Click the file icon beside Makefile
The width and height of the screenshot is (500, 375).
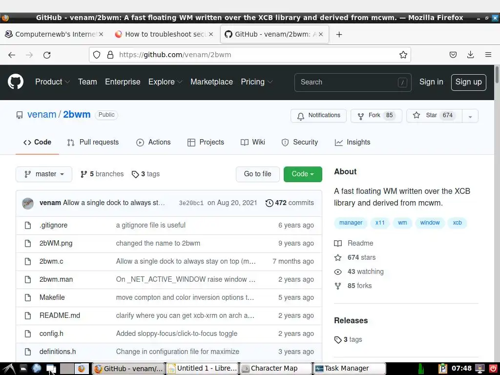click(x=28, y=297)
